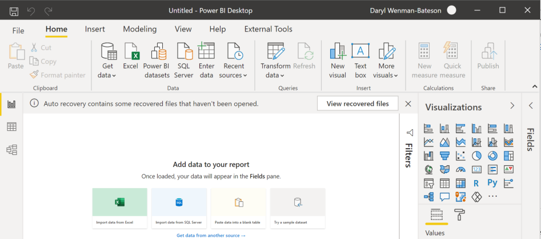Open the Get data dropdown
Image resolution: width=541 pixels, height=239 pixels.
click(109, 61)
